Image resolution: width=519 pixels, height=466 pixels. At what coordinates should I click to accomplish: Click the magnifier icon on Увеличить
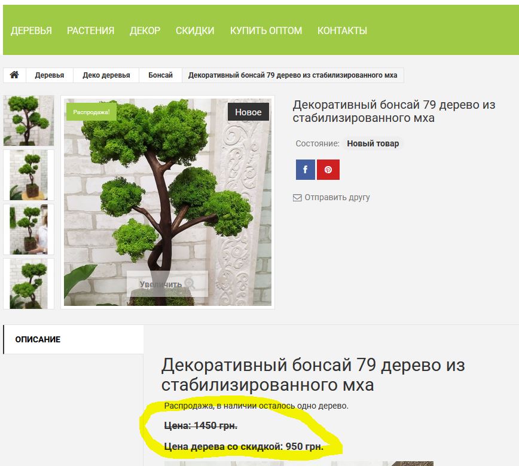(189, 284)
